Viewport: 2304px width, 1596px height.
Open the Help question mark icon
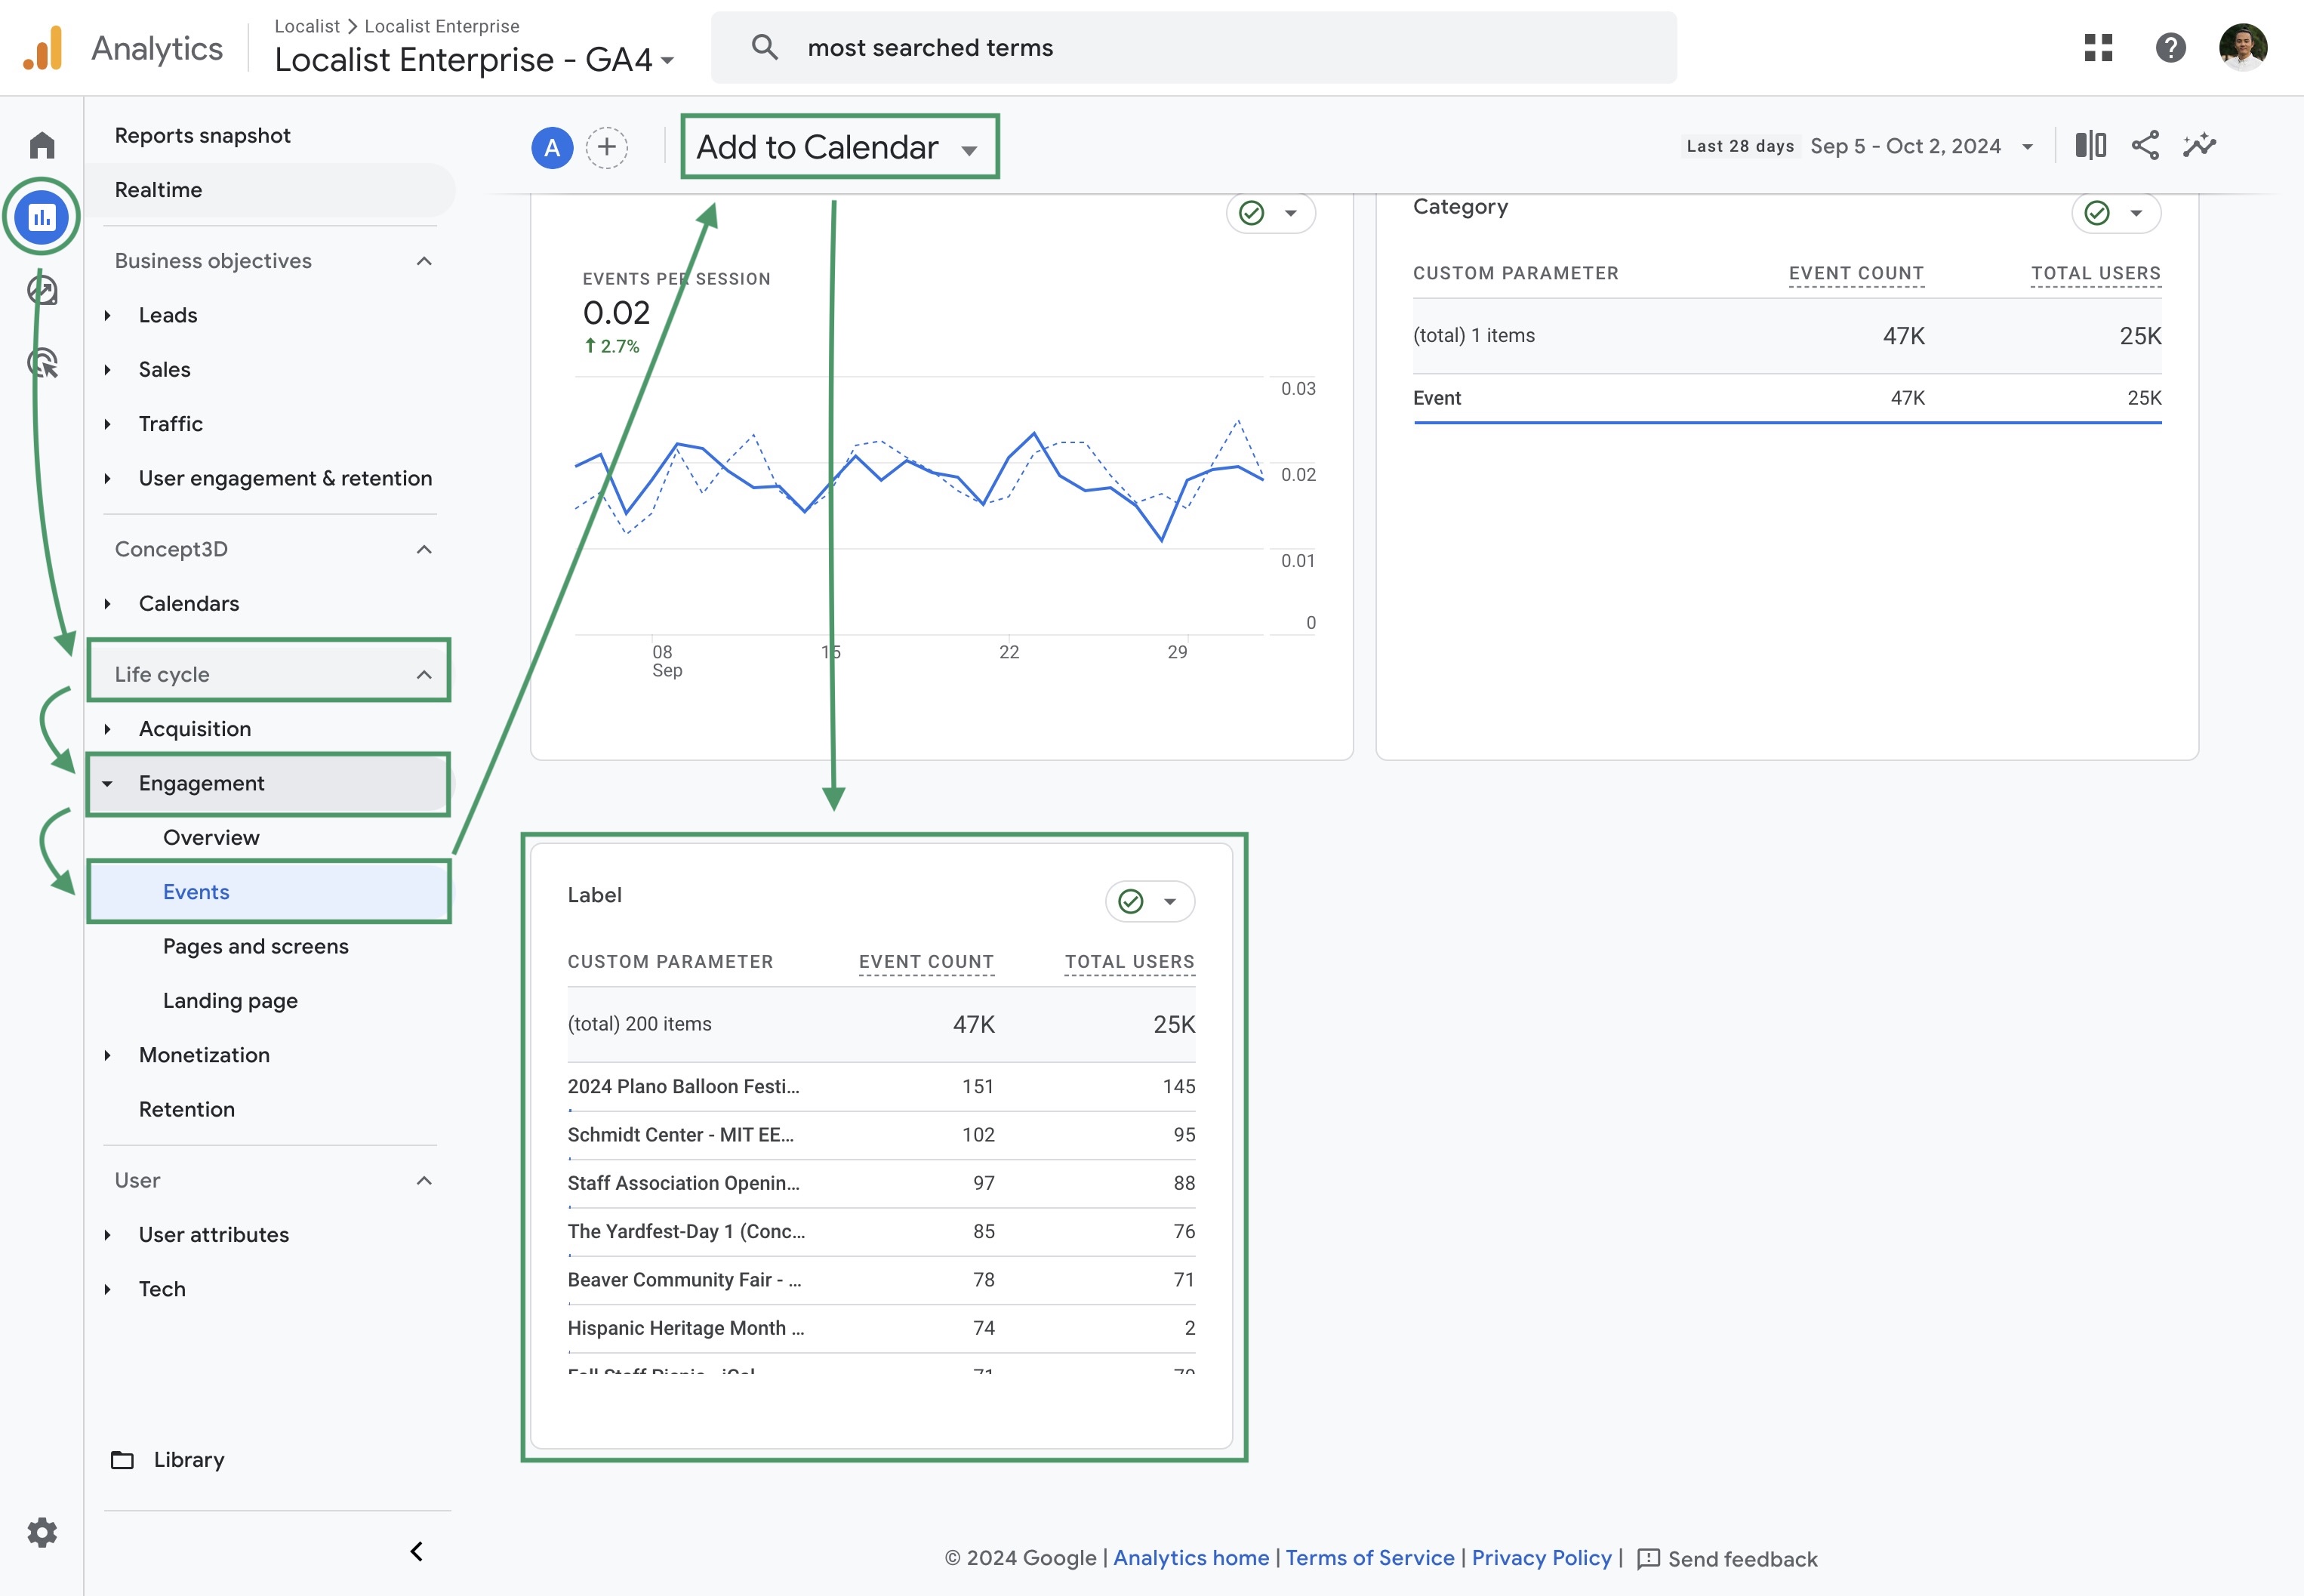(2170, 47)
